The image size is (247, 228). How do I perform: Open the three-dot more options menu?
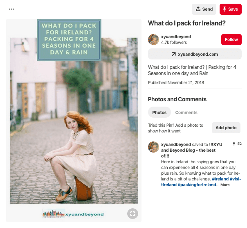11,9
